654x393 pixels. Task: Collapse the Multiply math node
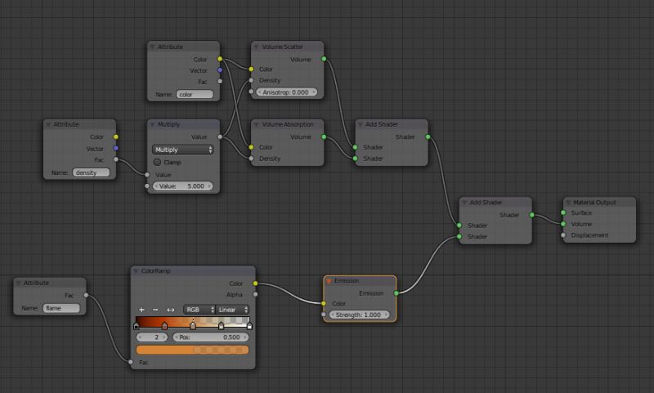152,124
